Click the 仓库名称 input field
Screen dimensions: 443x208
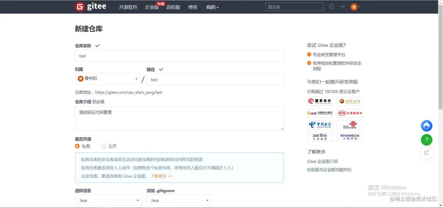pos(179,56)
